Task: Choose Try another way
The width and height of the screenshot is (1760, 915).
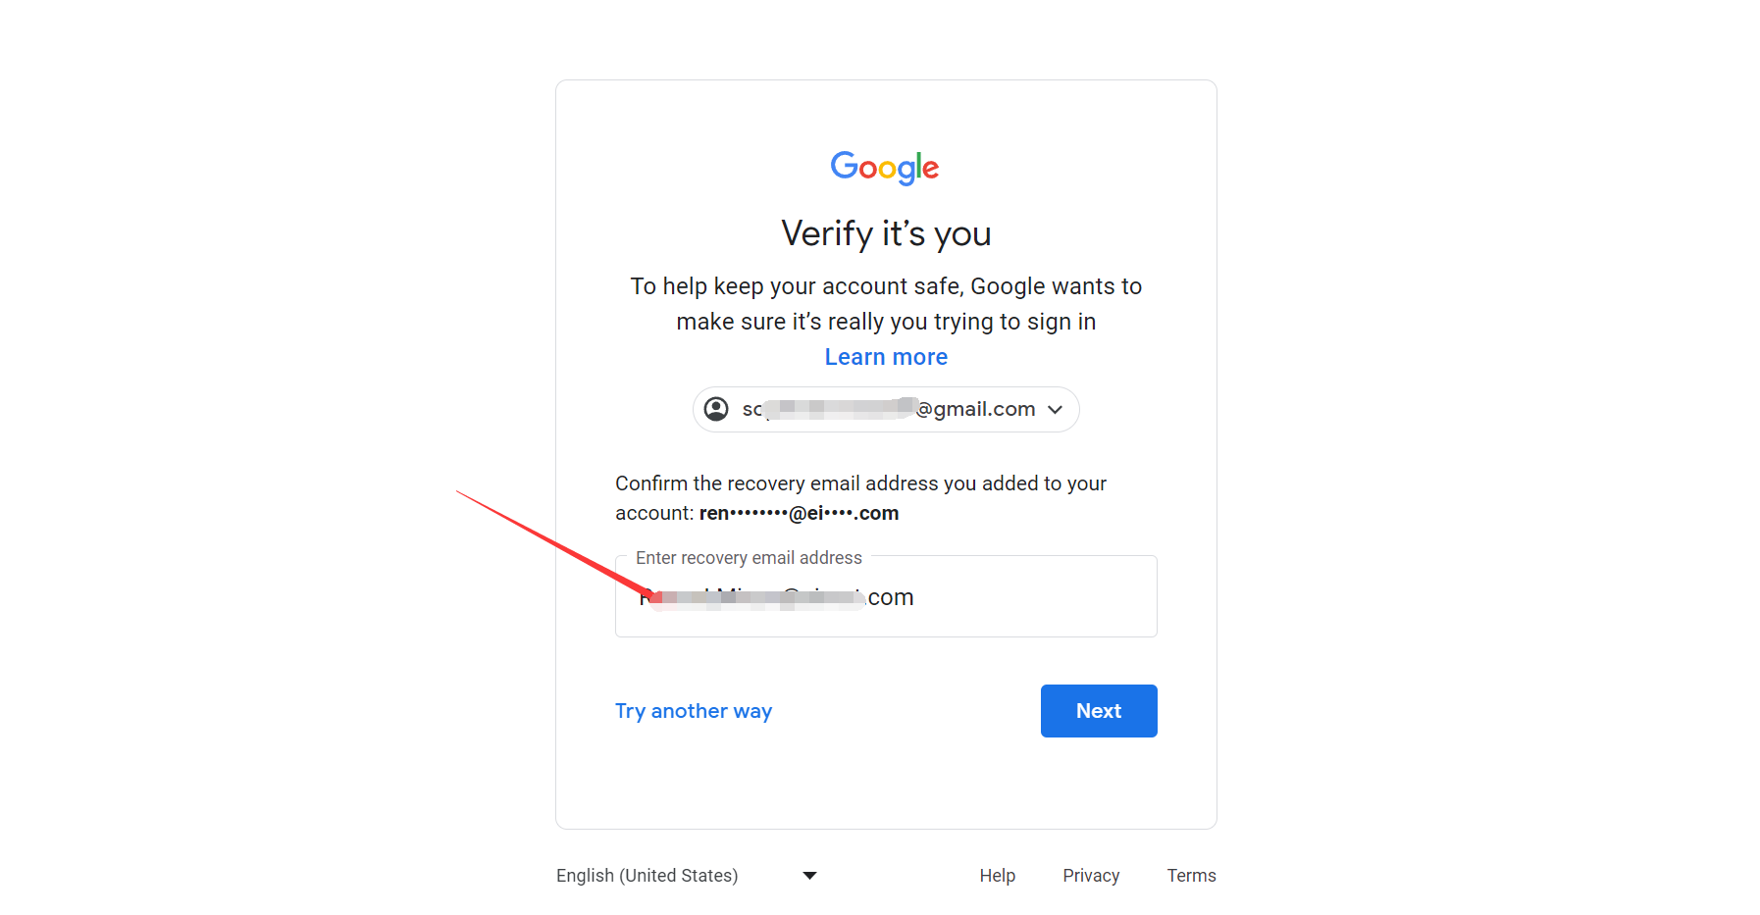Action: (x=694, y=711)
